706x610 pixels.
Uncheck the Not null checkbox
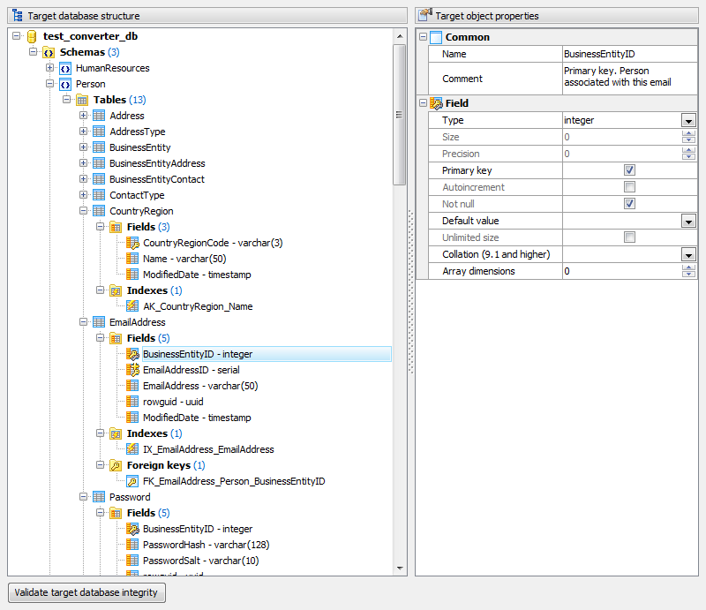[x=629, y=203]
